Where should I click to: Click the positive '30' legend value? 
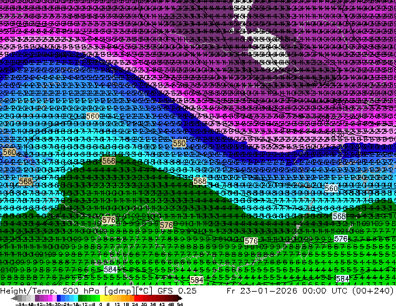[144, 305]
